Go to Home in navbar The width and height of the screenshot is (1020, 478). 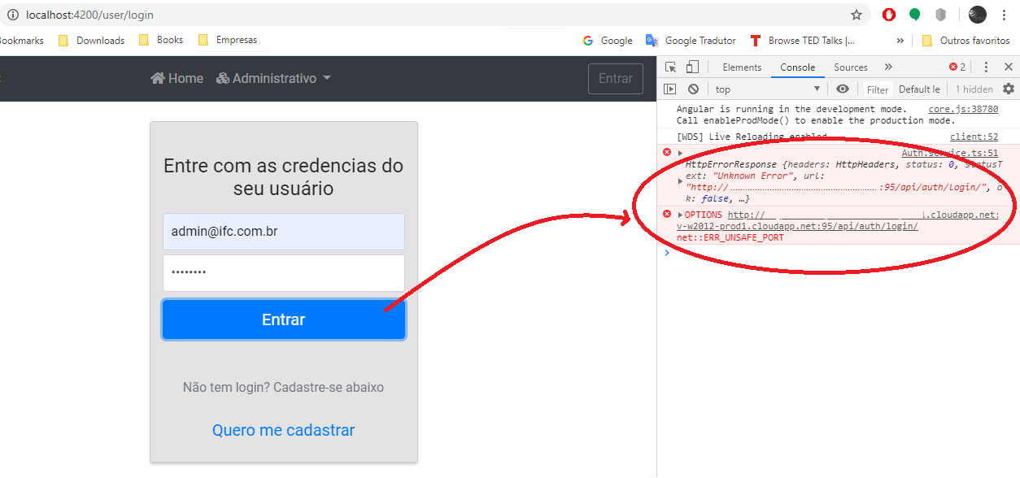[x=177, y=78]
